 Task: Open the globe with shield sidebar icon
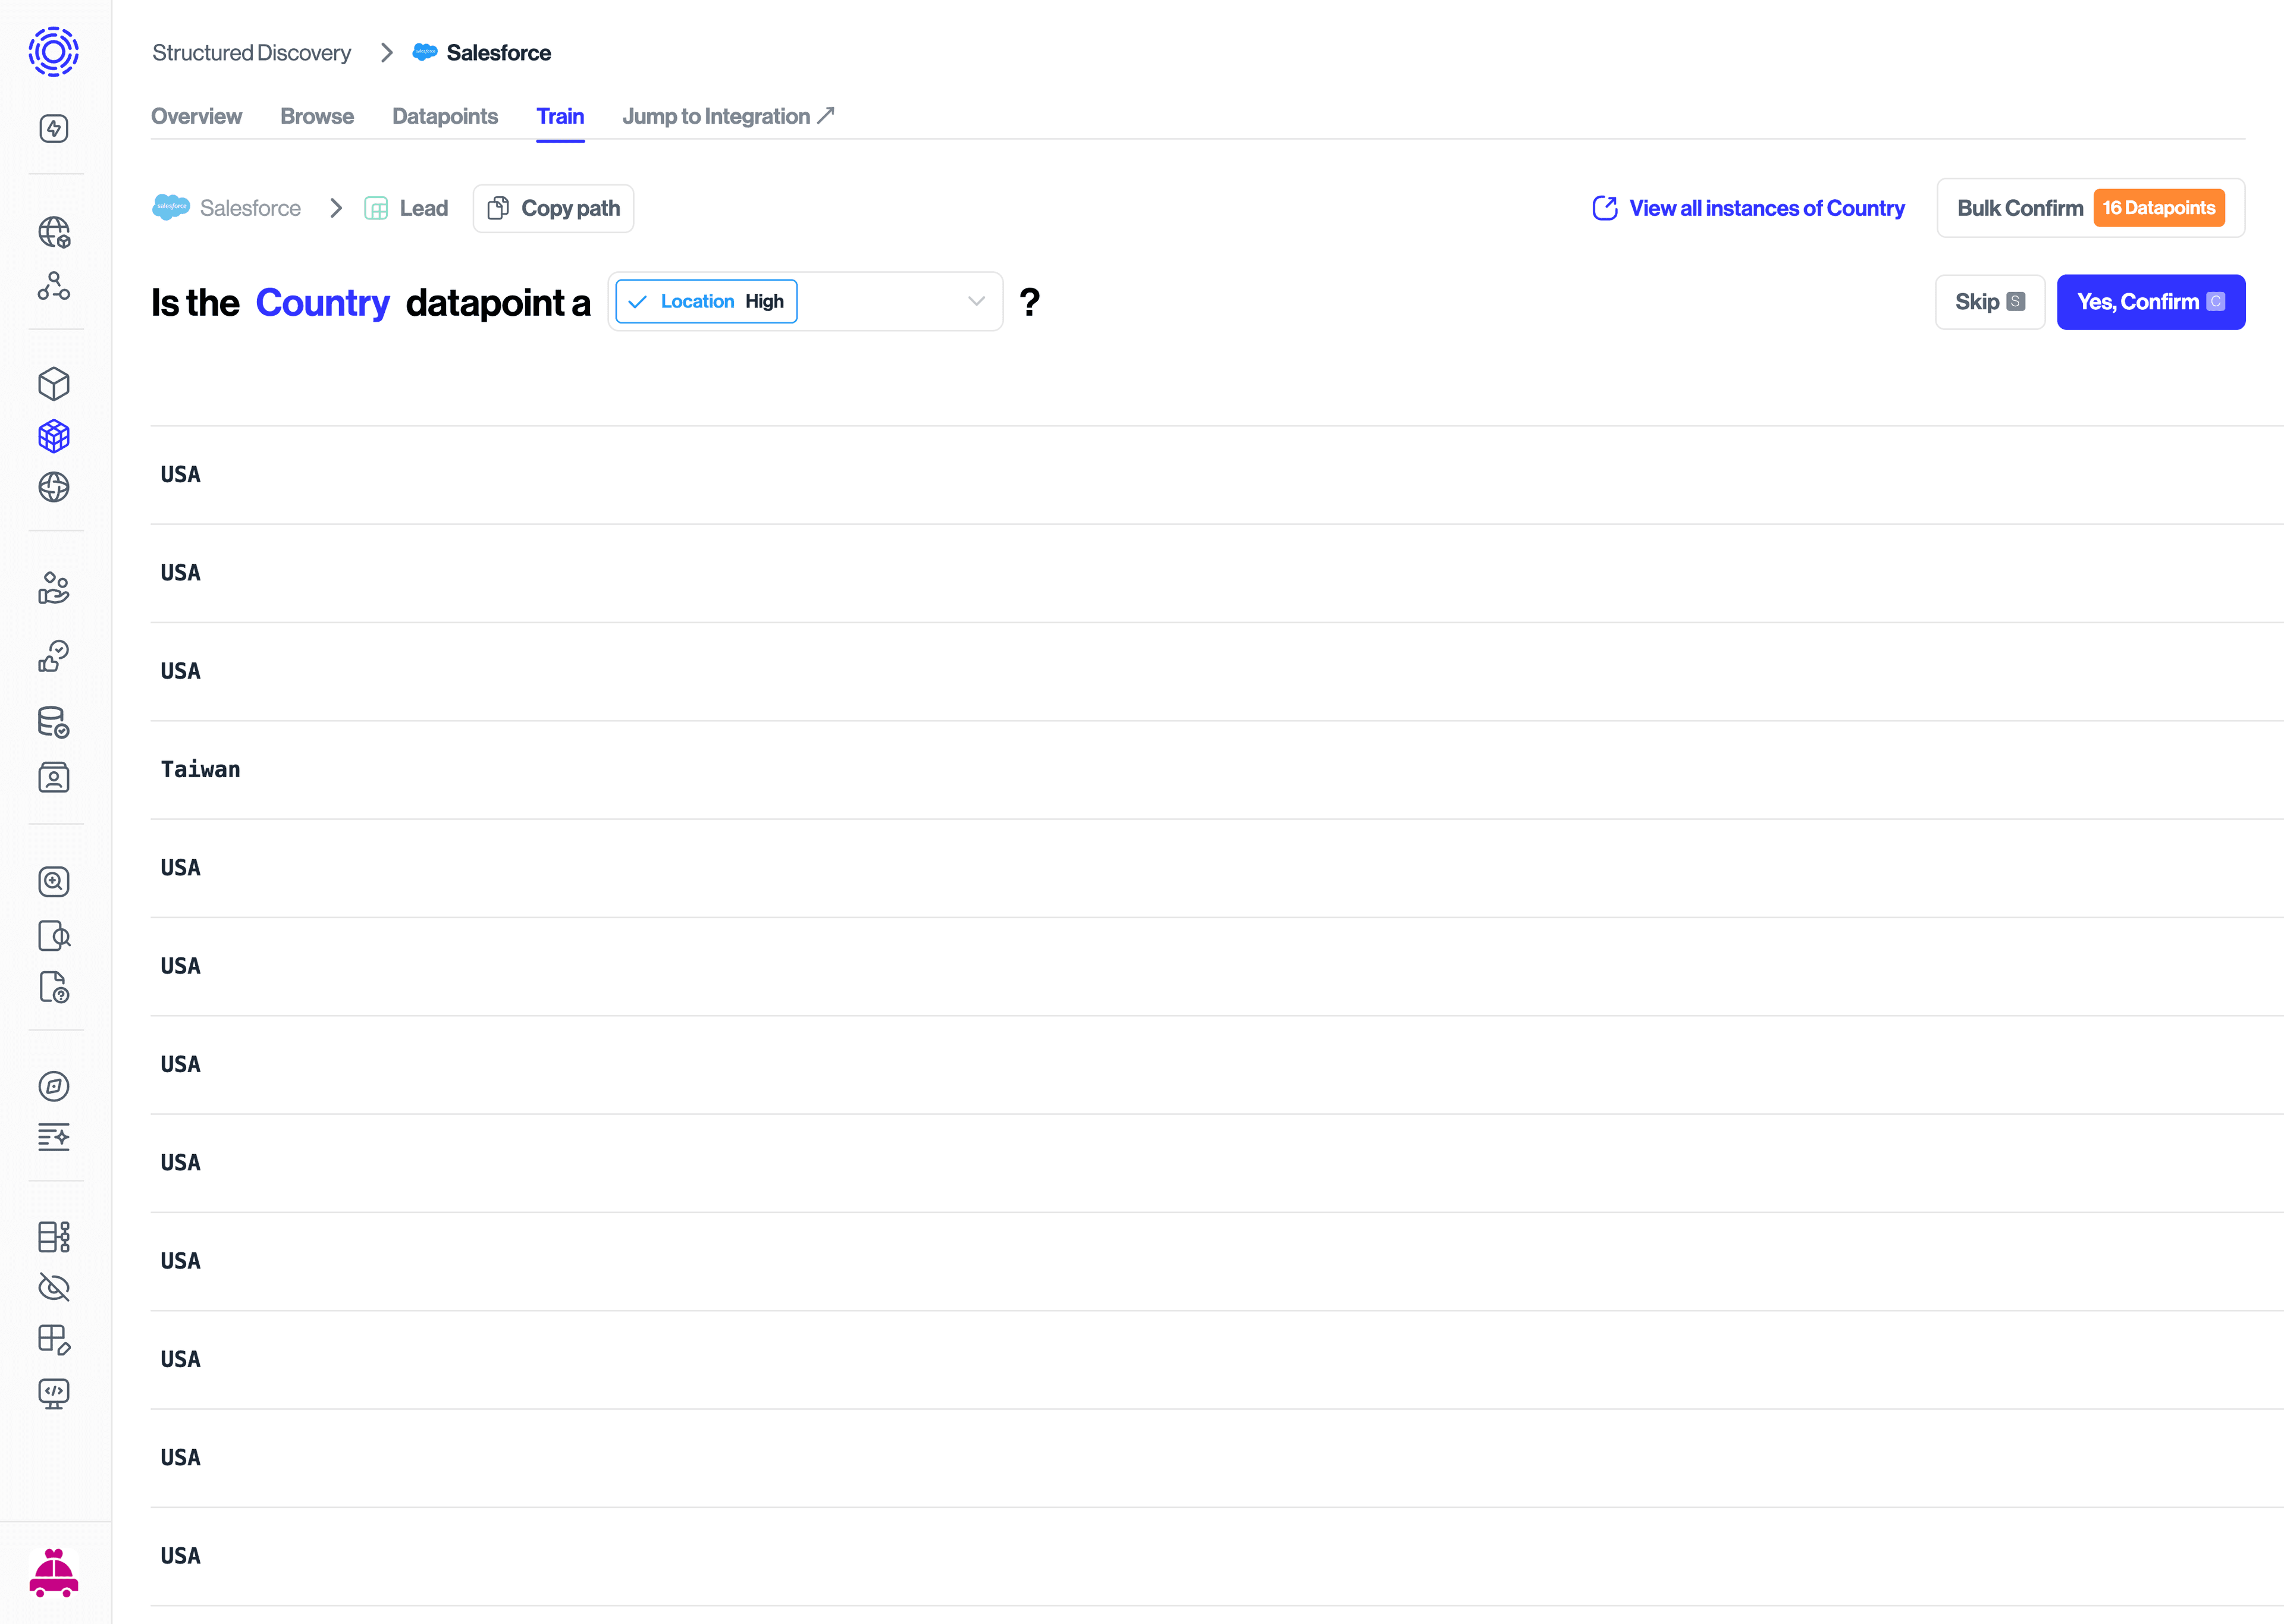pos(54,232)
